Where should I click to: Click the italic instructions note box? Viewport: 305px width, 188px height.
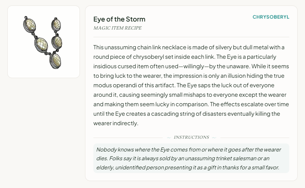[191, 158]
